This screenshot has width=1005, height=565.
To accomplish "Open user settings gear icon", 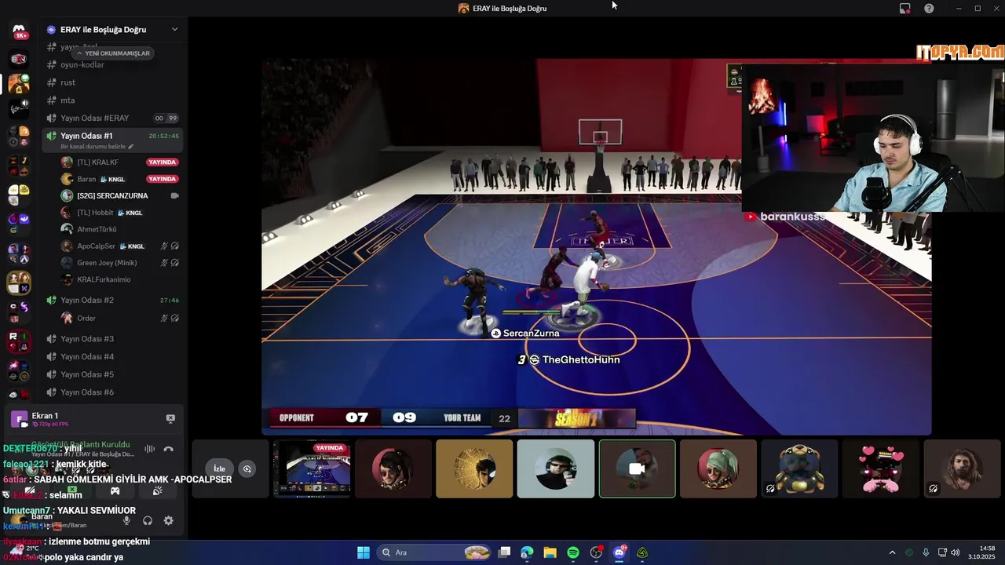I will (168, 520).
